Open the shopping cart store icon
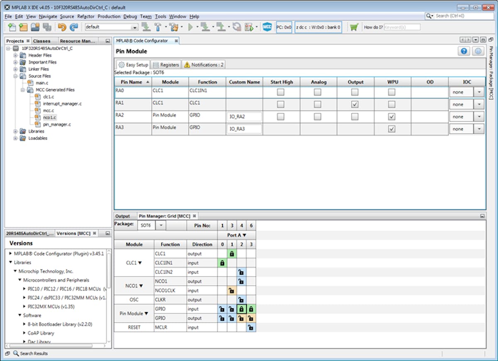The width and height of the screenshot is (498, 361). 354,27
